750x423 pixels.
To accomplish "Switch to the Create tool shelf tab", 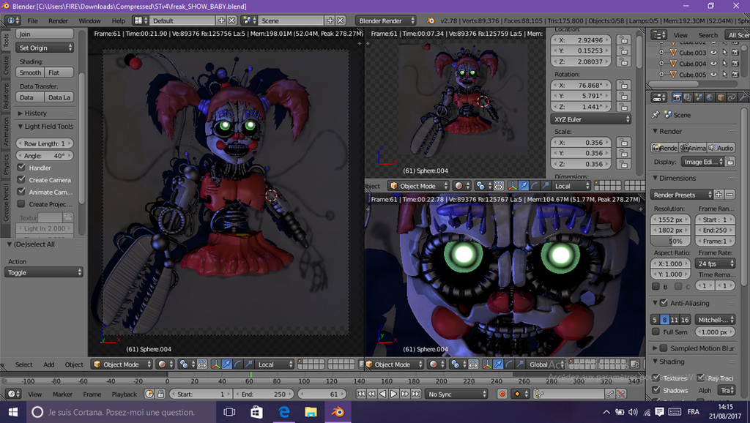I will pyautogui.click(x=6, y=65).
